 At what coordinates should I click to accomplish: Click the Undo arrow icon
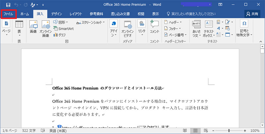(16, 5)
